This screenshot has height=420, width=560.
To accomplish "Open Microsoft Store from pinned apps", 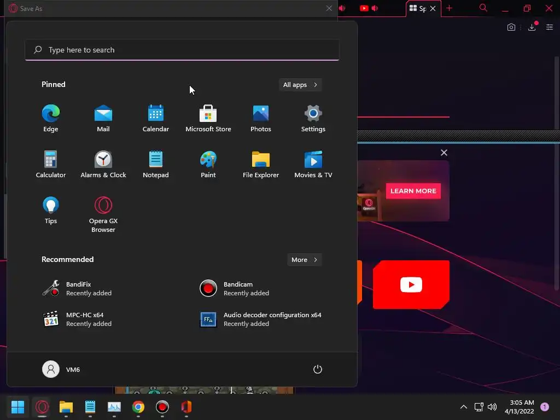I will [x=208, y=119].
